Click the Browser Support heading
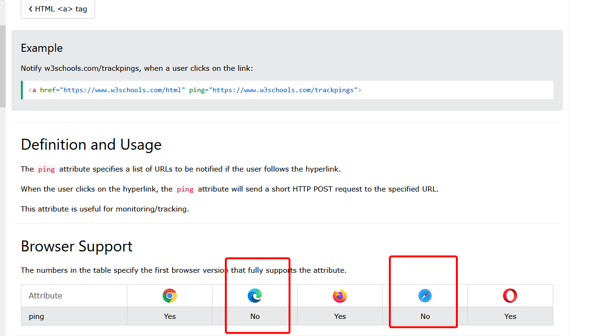 [x=77, y=246]
